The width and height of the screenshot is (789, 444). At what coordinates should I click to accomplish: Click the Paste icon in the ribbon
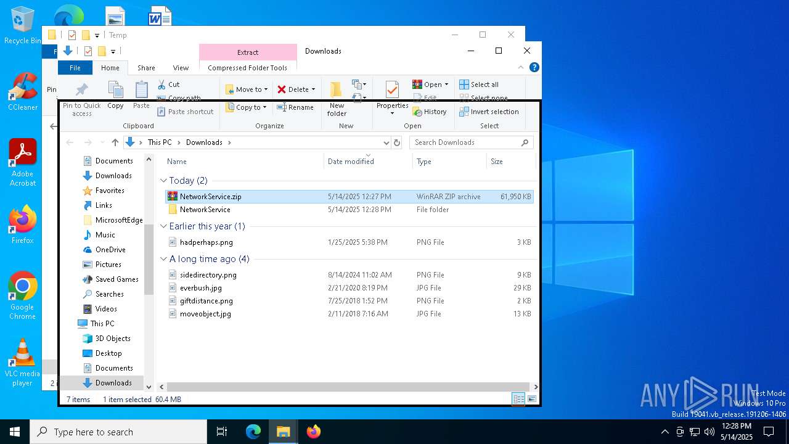pyautogui.click(x=141, y=90)
